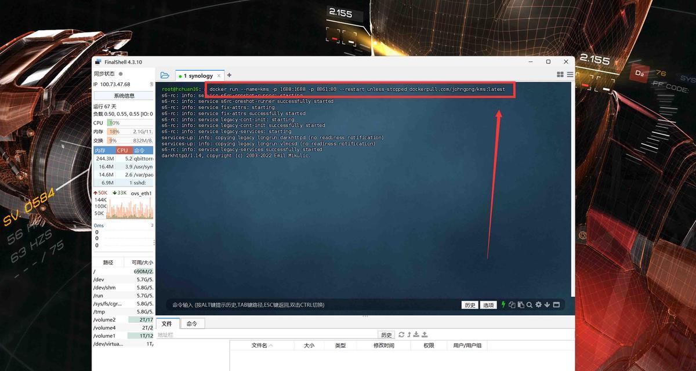Sort processes by 内存 column

tap(104, 150)
